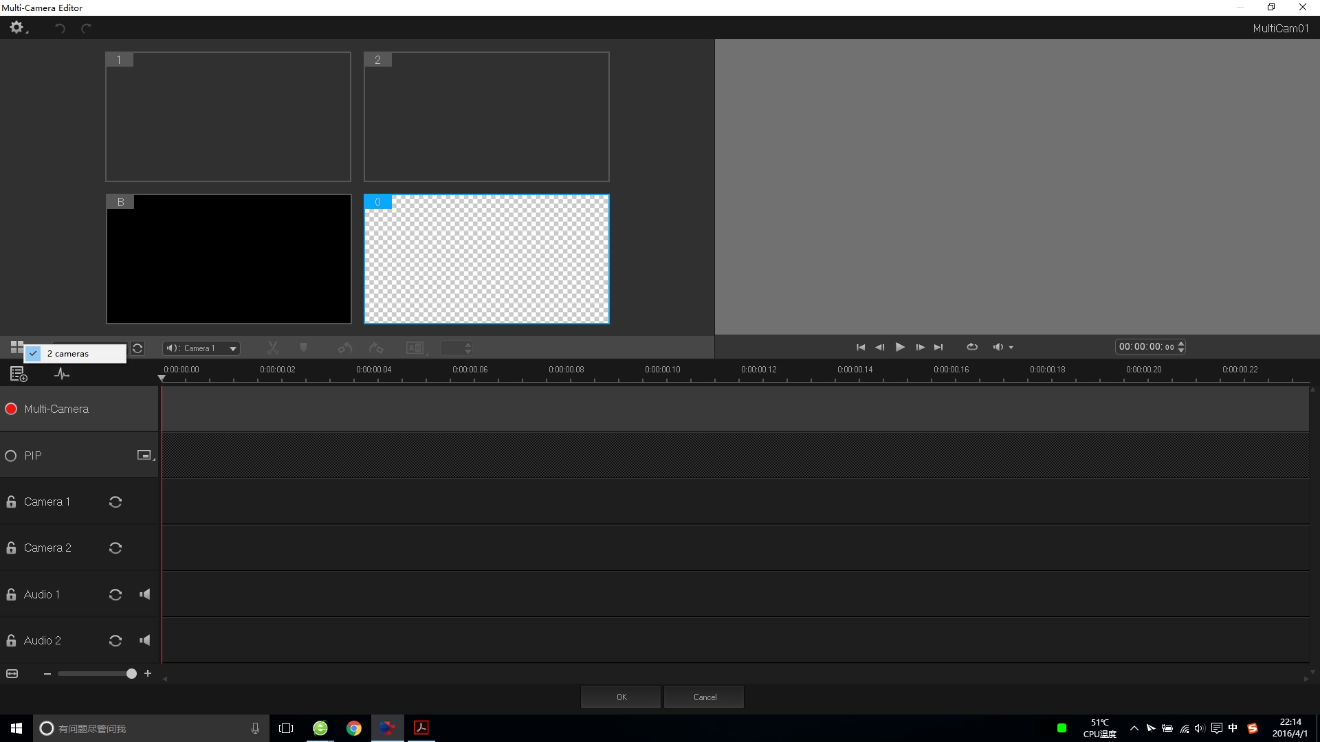
Task: Click the transition duration stepper field
Action: pos(456,348)
